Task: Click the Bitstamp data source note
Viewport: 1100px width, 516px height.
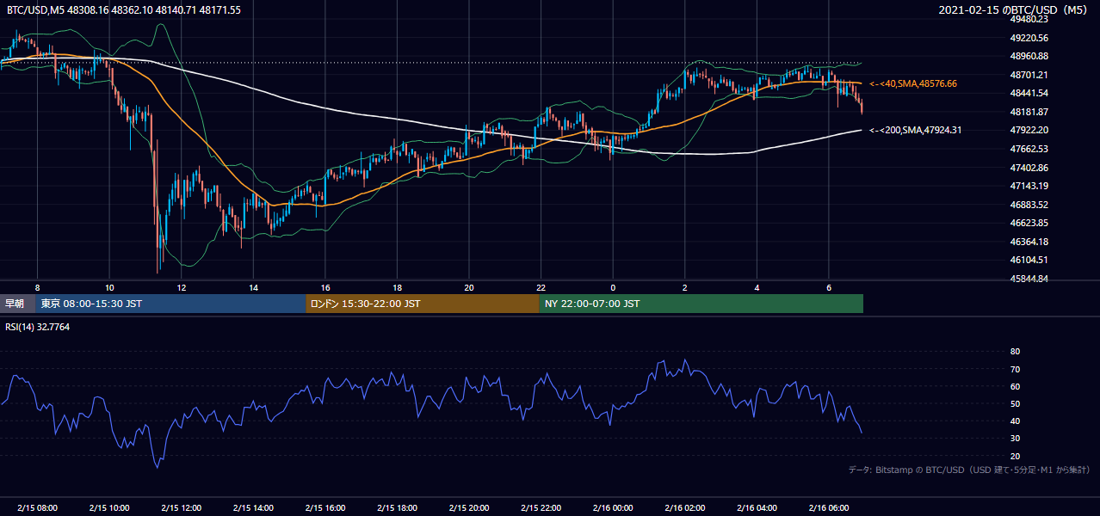Action: pos(969,470)
